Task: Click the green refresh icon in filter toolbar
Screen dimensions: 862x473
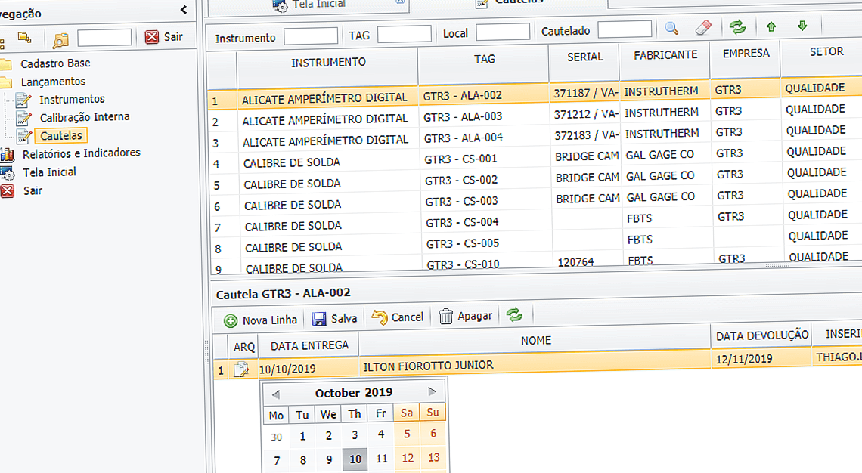Action: (x=737, y=27)
